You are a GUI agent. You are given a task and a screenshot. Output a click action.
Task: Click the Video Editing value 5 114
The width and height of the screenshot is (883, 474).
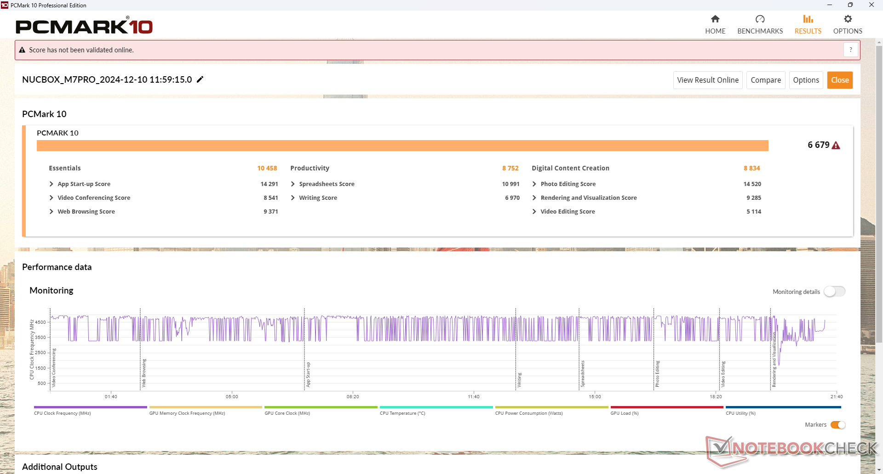754,211
